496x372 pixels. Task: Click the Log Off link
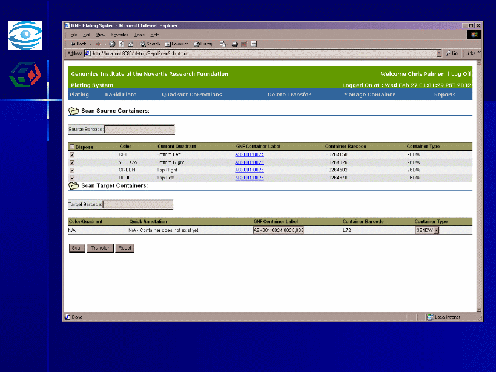461,74
